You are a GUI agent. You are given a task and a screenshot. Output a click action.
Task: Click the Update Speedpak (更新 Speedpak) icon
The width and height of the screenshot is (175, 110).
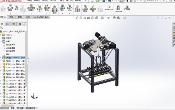pos(118,9)
